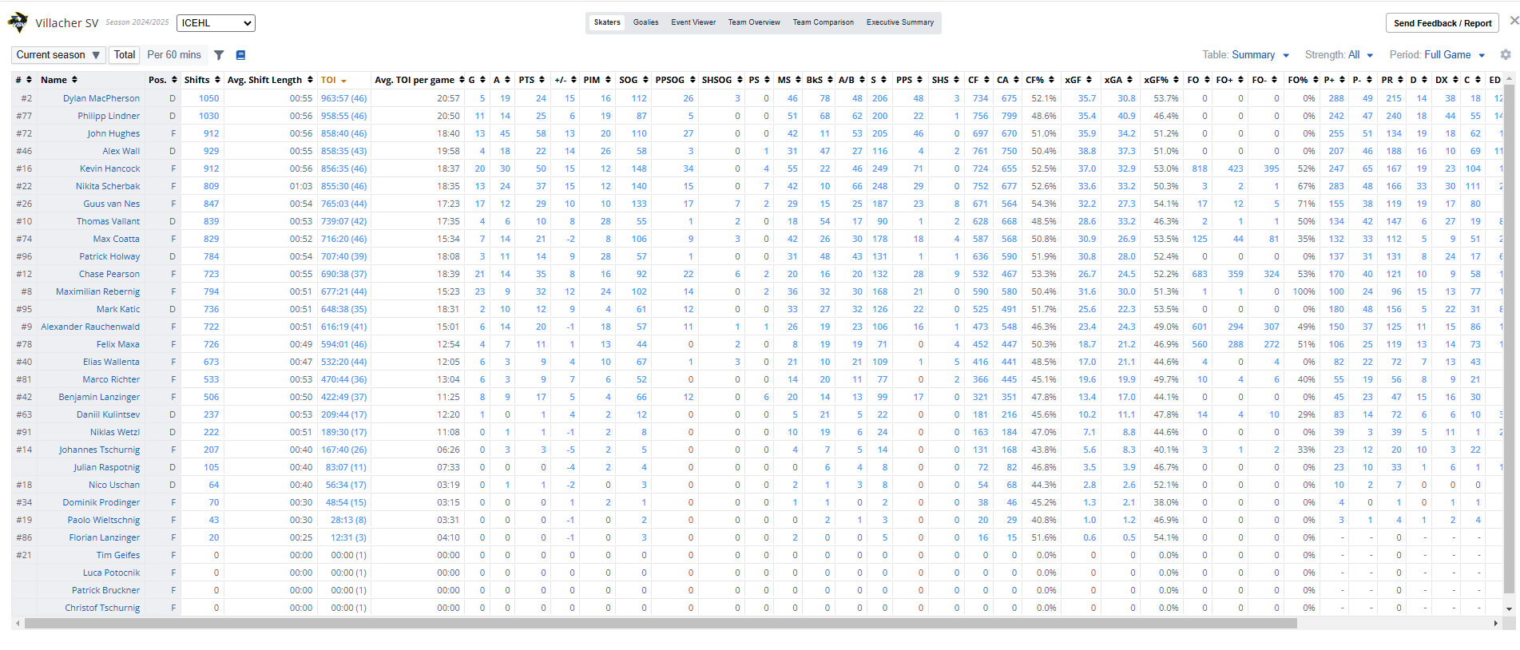Close the panel with the X icon
The width and height of the screenshot is (1520, 650).
1514,21
